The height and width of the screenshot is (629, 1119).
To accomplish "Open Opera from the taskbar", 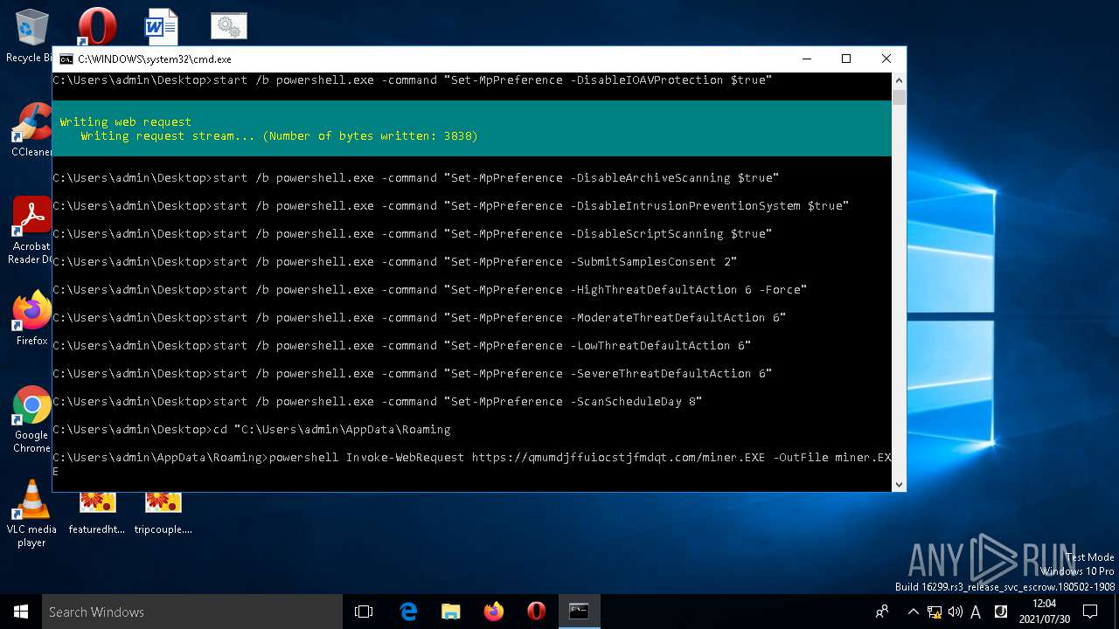I will [x=537, y=612].
